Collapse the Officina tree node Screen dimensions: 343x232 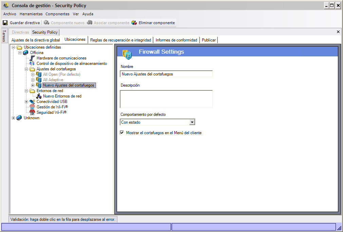[x=20, y=53]
